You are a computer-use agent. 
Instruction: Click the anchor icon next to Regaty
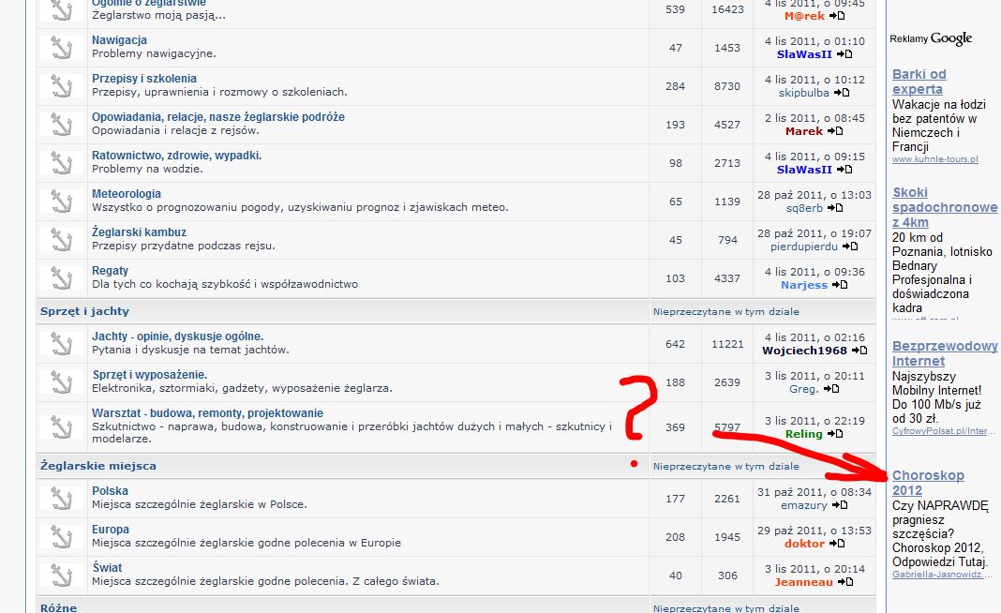point(62,278)
